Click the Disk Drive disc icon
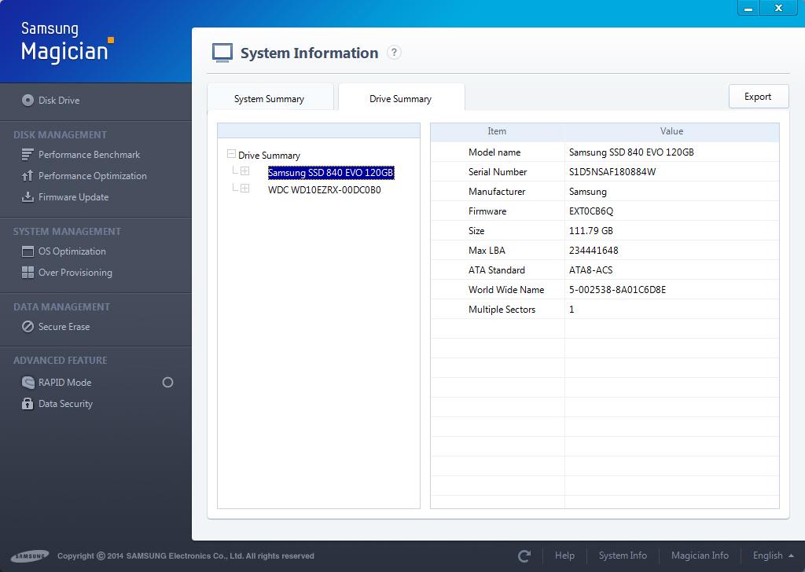This screenshot has height=572, width=805. pos(28,100)
